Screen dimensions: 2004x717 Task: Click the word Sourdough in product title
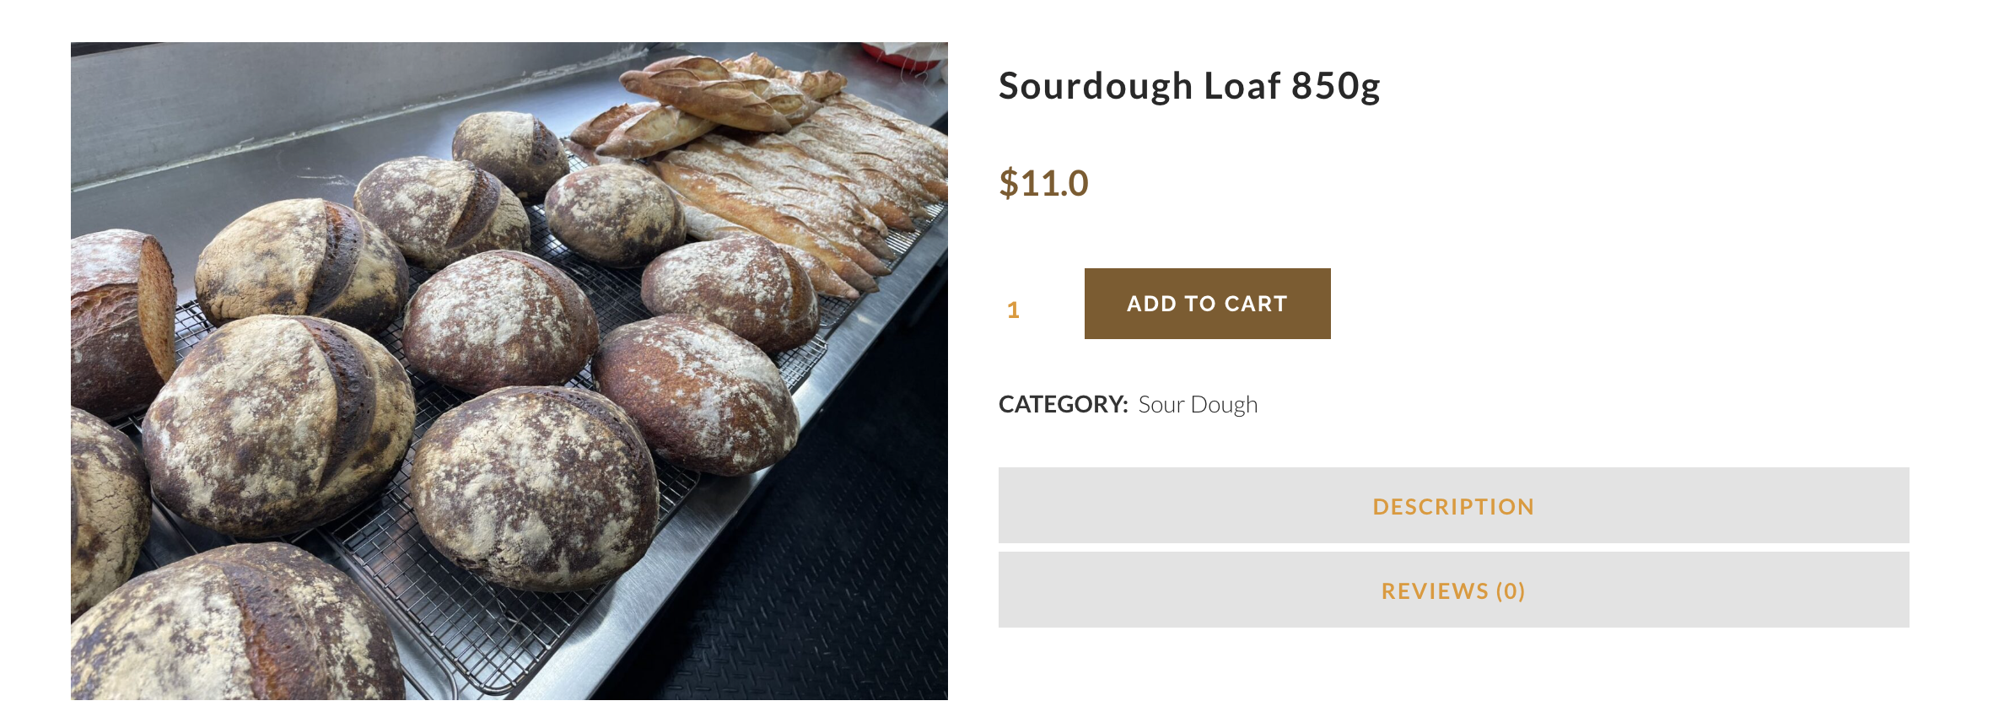[1096, 86]
